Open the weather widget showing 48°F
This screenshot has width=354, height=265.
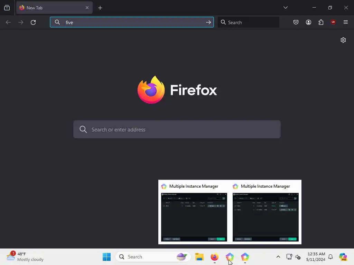pos(25,257)
